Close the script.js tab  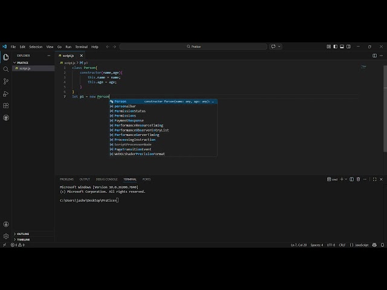coord(82,56)
